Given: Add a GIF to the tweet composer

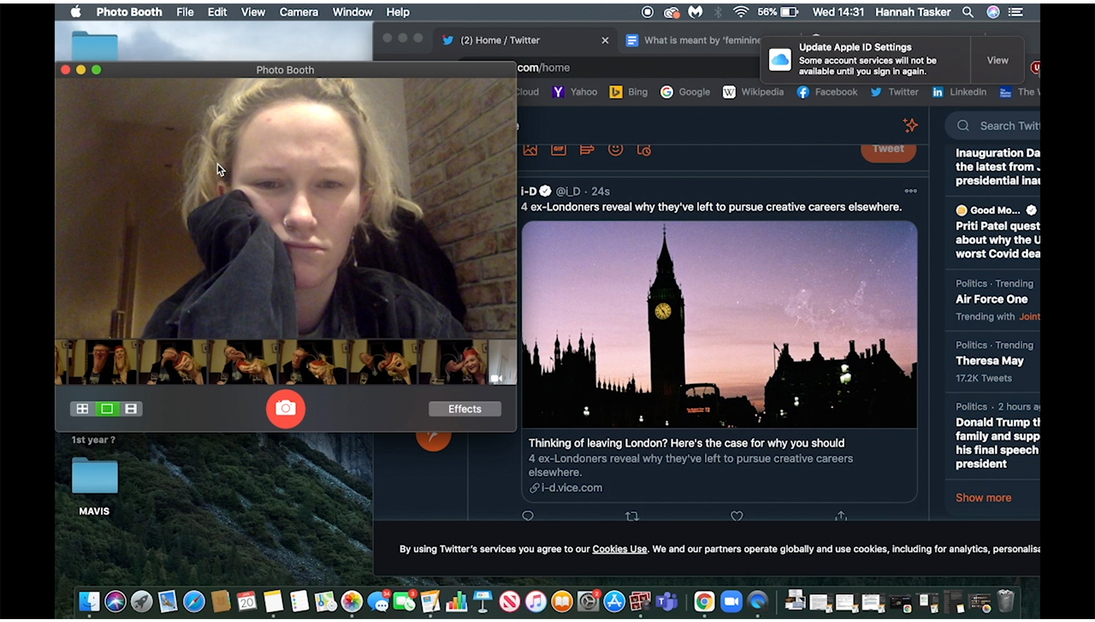Looking at the screenshot, I should [x=558, y=150].
